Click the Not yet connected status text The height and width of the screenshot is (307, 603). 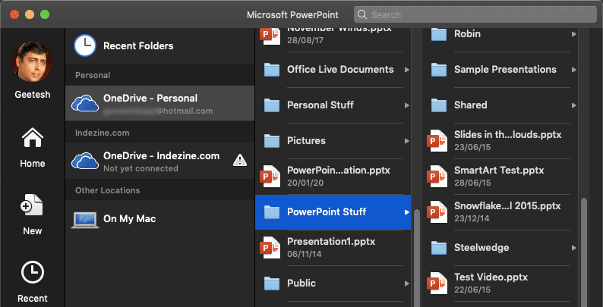140,168
